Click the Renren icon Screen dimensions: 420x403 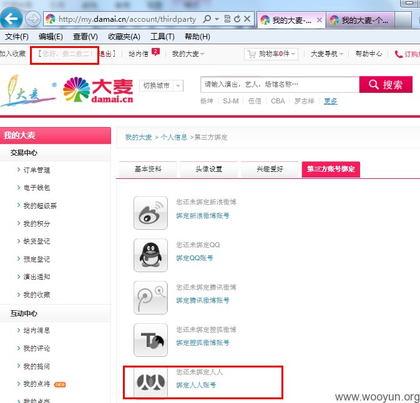[x=151, y=382]
